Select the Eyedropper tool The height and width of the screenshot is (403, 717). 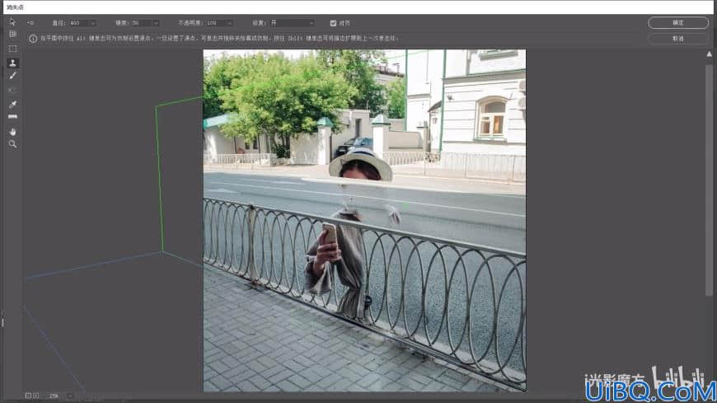(x=12, y=105)
